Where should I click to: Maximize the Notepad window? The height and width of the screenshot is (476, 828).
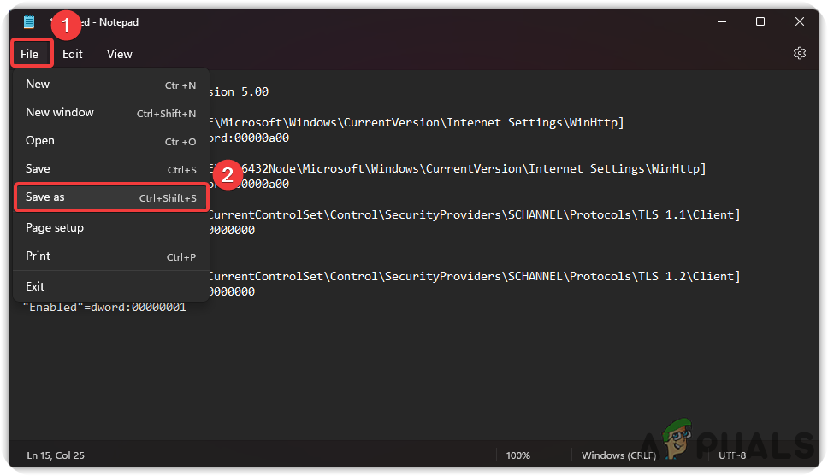(x=760, y=21)
